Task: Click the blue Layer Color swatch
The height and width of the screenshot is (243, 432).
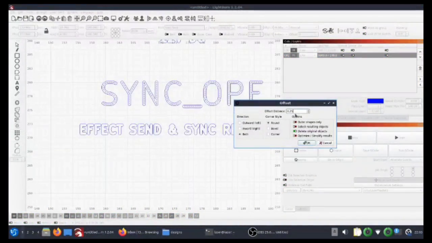Action: pos(375,101)
